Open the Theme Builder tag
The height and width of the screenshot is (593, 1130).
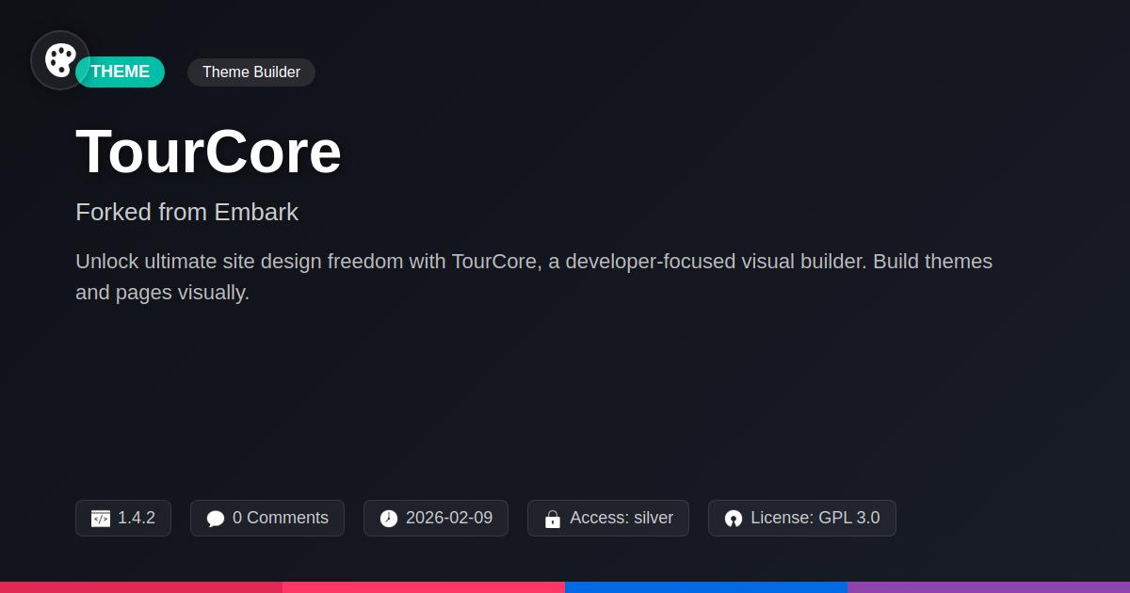[x=251, y=72]
